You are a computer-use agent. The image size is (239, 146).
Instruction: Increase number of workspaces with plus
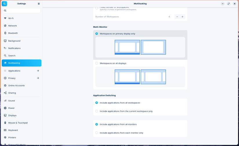point(183,17)
